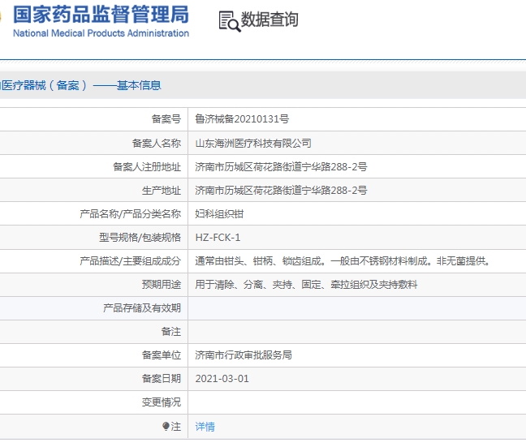Click the 备案人注册地址 address value

281,166
